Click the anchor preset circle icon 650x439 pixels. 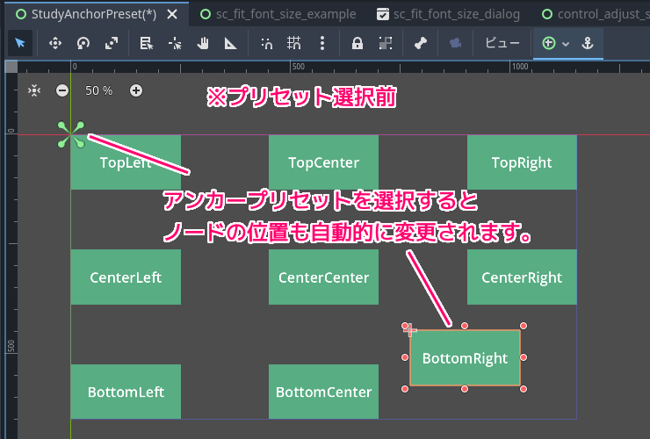pos(549,43)
